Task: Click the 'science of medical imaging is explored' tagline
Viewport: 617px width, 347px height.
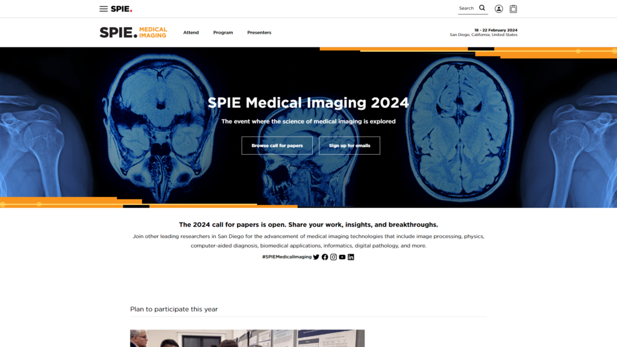Action: [x=308, y=122]
